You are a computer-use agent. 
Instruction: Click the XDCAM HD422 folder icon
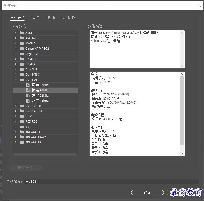[22, 137]
